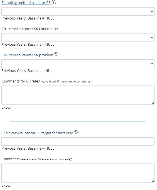Click chevron arrow of the SR problem select
The width and height of the screenshot is (157, 190).
pos(152,64)
